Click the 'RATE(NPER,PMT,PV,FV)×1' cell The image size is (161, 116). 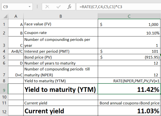[129, 81]
